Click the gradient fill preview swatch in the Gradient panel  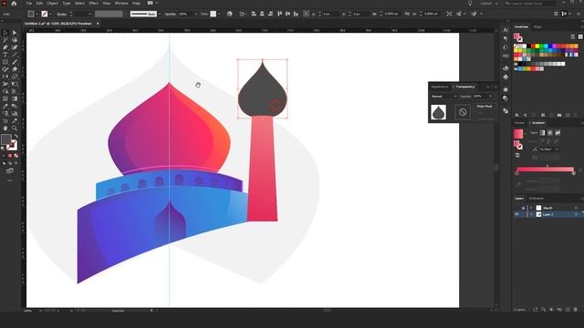pyautogui.click(x=518, y=134)
